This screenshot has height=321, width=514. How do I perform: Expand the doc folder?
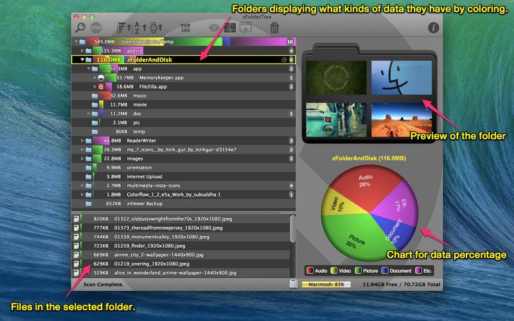tap(89, 114)
